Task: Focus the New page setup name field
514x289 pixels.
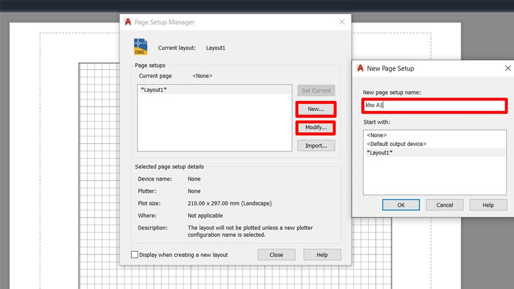Action: click(x=434, y=105)
